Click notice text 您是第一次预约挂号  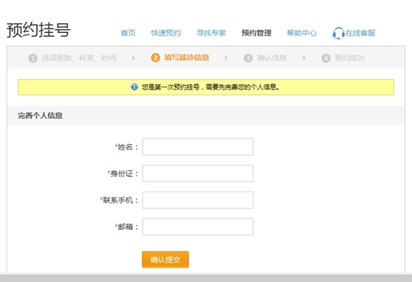[171, 87]
